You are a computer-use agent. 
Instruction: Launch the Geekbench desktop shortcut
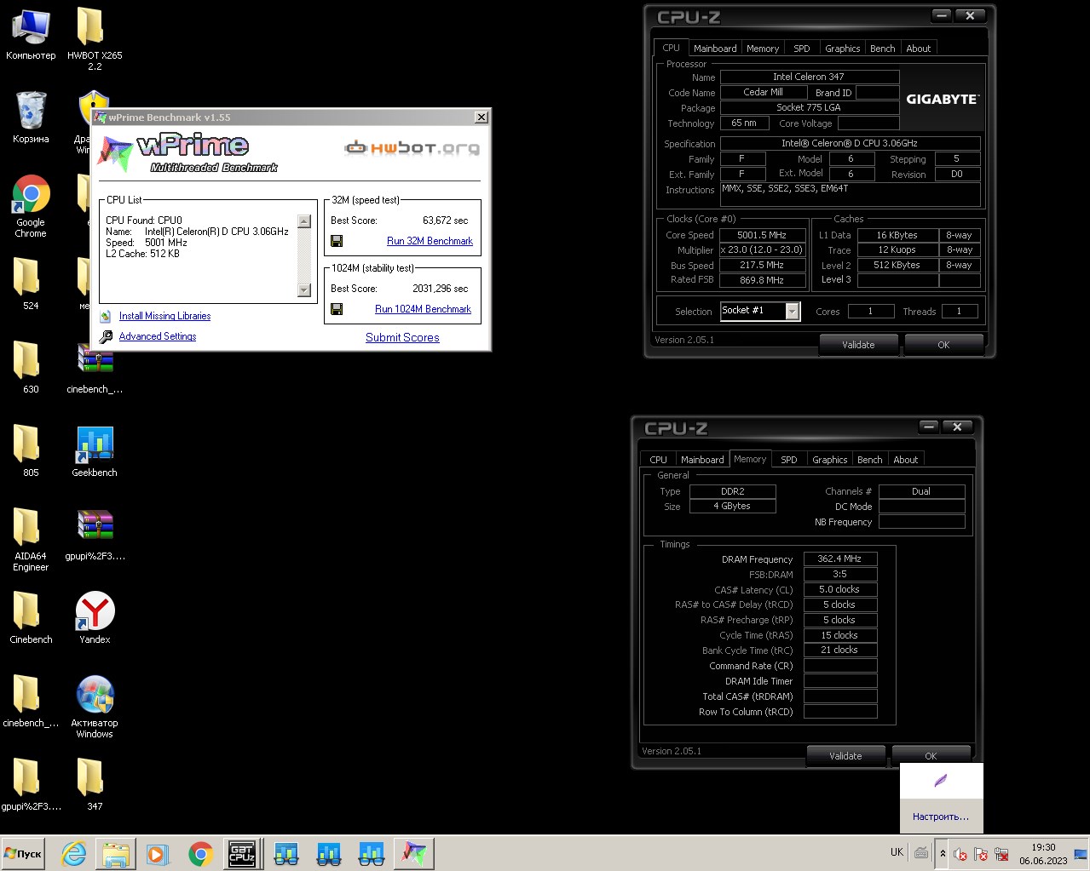95,451
